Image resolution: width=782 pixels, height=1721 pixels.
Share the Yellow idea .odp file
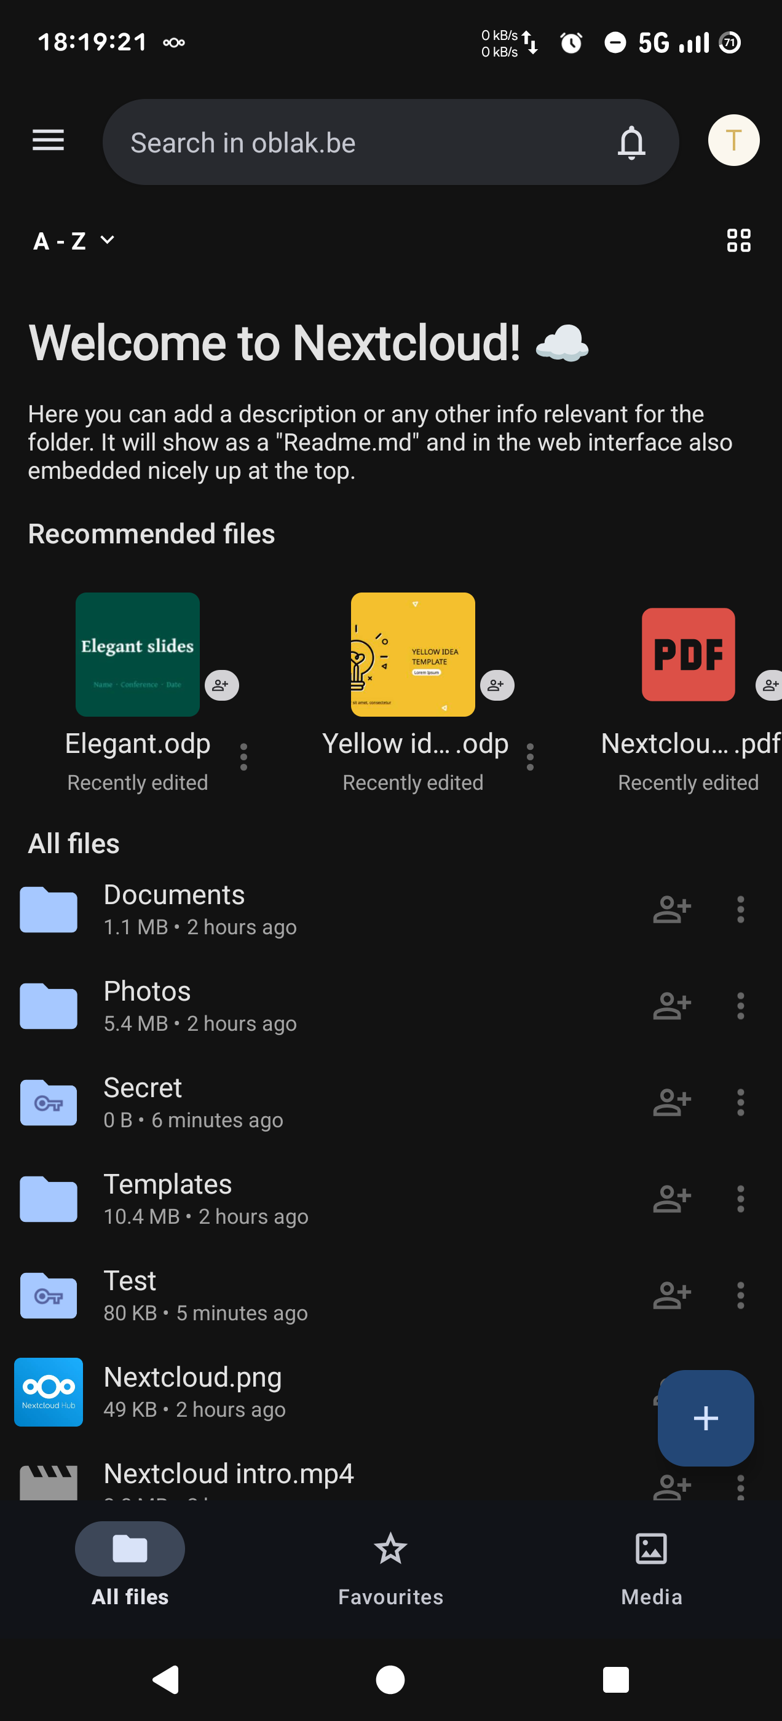point(497,685)
